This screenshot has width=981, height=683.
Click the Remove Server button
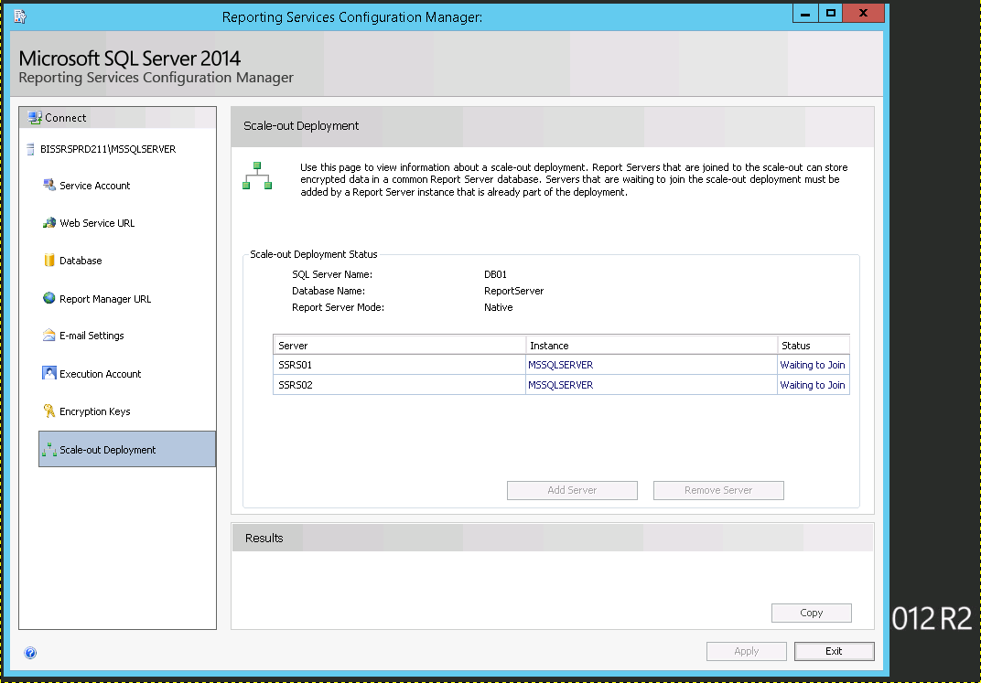(718, 490)
